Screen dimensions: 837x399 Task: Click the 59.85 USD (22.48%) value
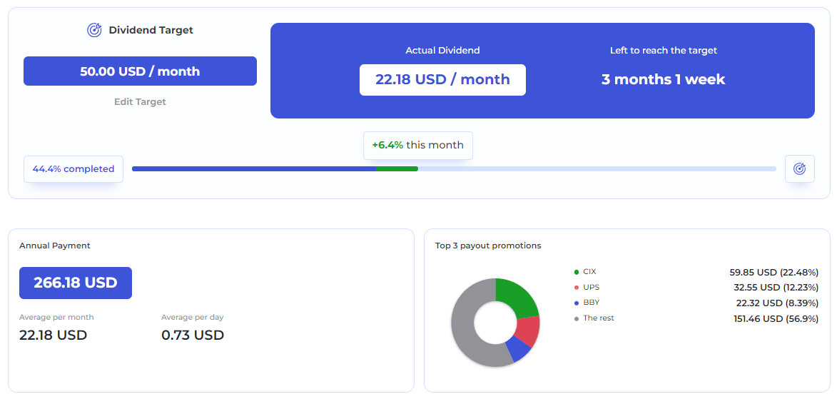pyautogui.click(x=774, y=273)
